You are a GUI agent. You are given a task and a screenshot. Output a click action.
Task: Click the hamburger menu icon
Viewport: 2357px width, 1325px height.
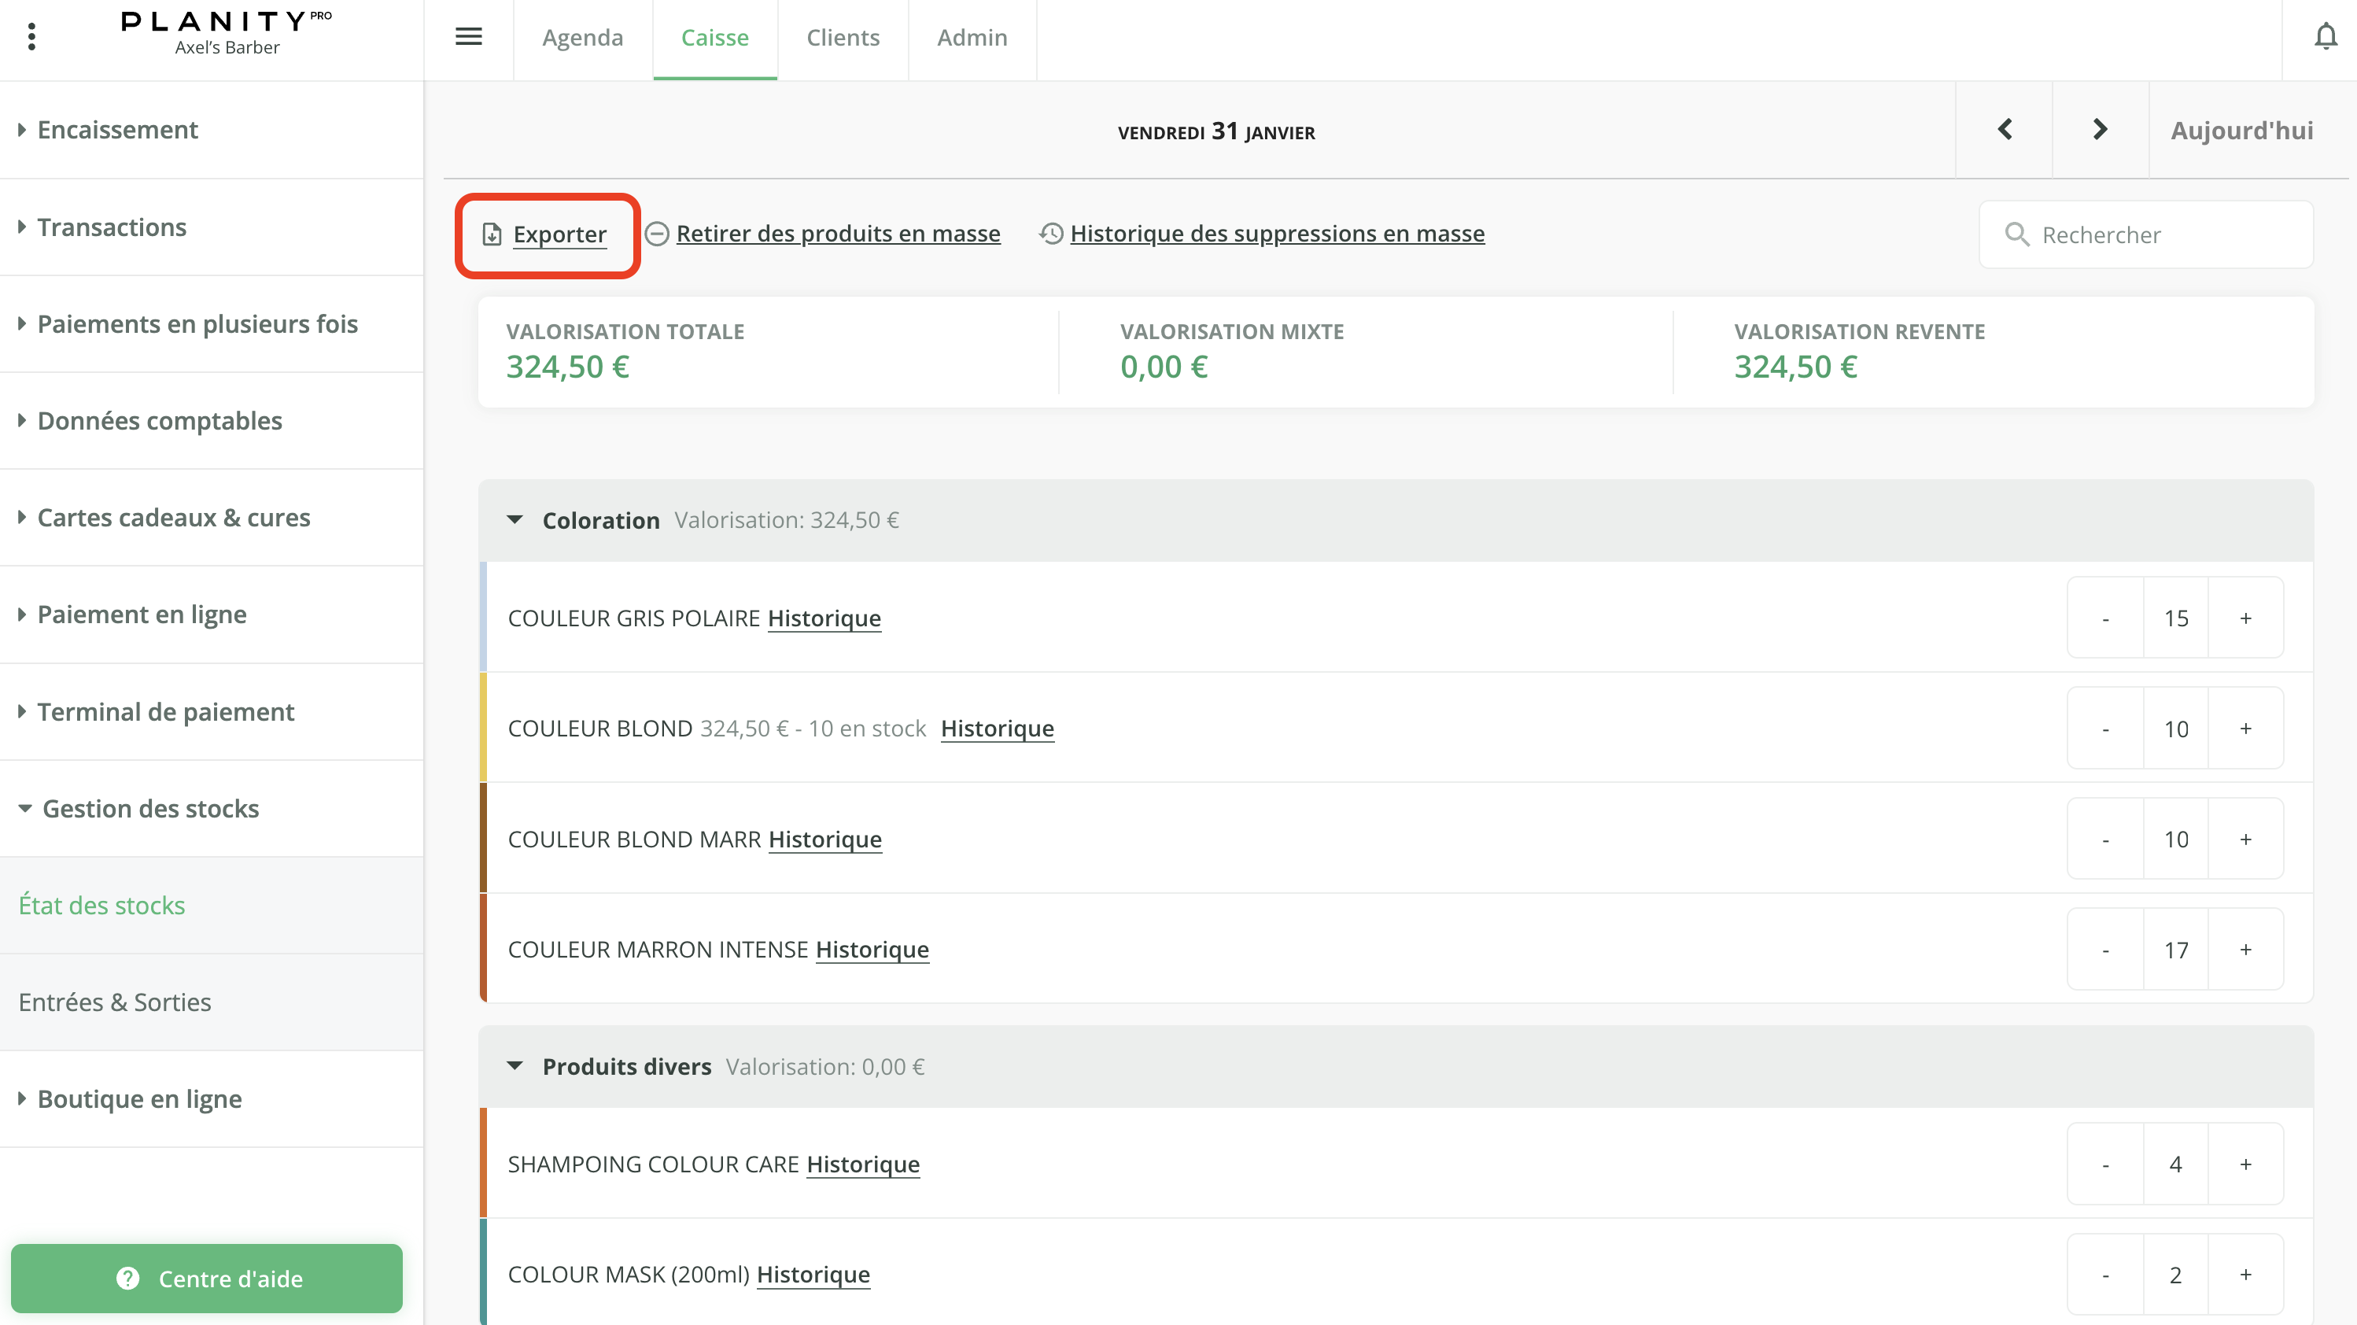tap(468, 37)
